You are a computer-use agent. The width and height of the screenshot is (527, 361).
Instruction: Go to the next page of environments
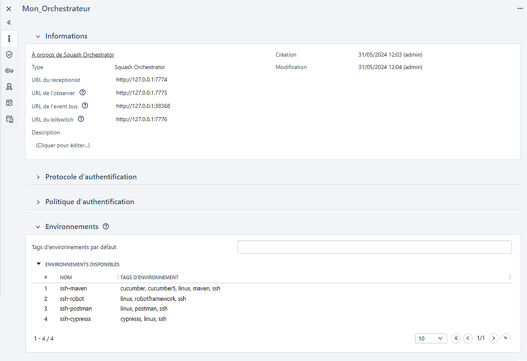494,339
